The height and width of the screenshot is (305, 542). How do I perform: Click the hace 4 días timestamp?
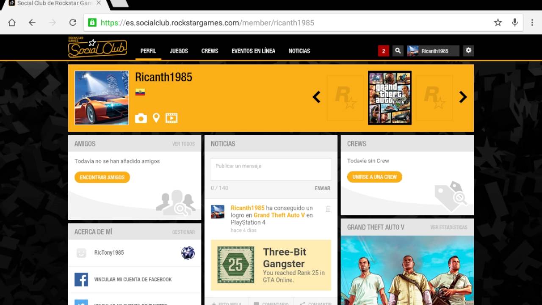tap(243, 230)
